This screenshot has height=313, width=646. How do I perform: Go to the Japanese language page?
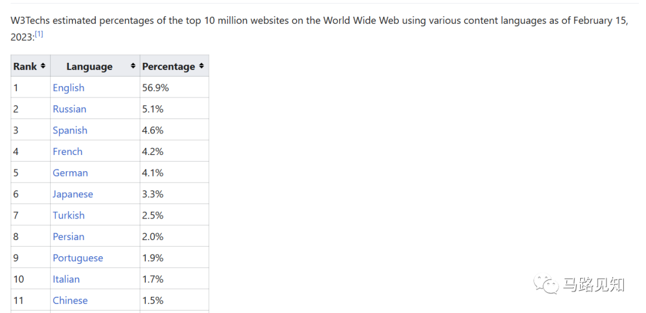click(73, 195)
